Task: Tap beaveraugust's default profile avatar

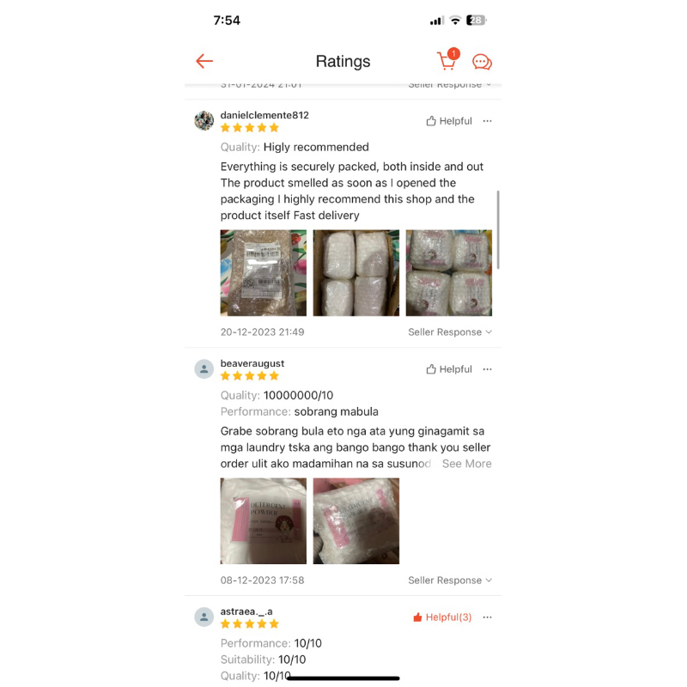Action: click(x=204, y=369)
